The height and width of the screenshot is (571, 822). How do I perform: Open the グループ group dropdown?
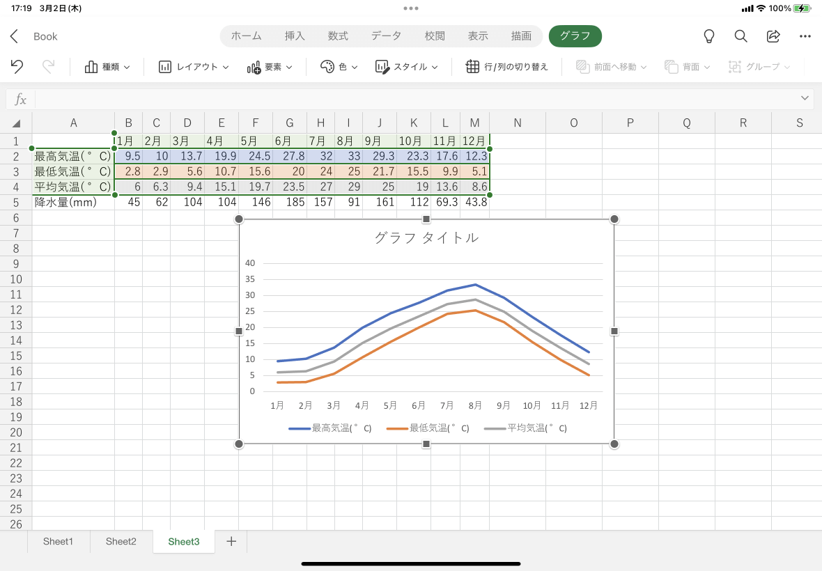[759, 67]
